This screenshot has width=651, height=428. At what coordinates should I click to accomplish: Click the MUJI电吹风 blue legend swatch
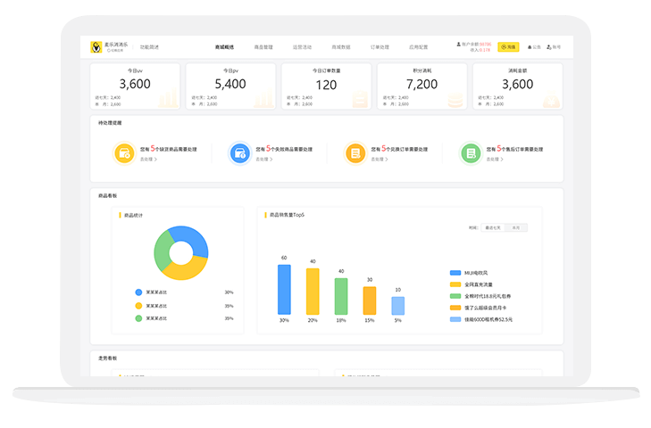[x=455, y=273]
